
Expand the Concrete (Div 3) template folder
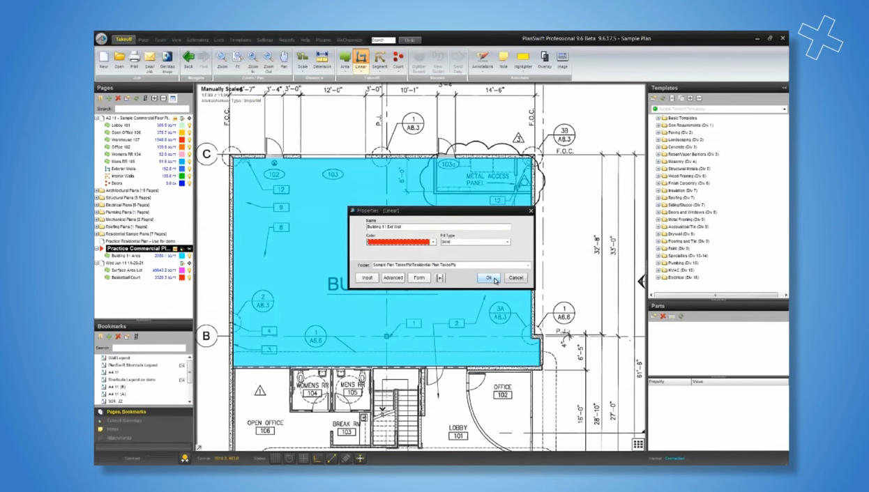click(x=658, y=147)
